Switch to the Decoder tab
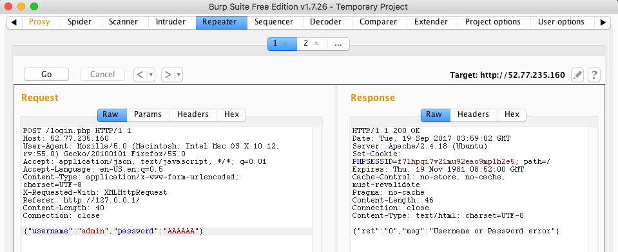 point(325,22)
